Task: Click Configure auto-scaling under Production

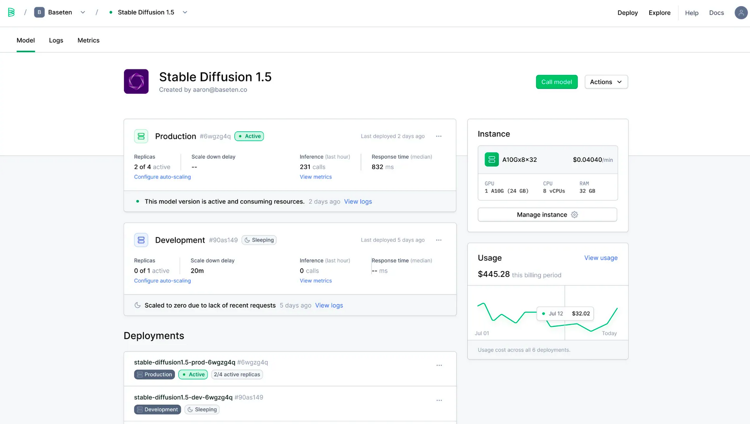Action: 162,177
